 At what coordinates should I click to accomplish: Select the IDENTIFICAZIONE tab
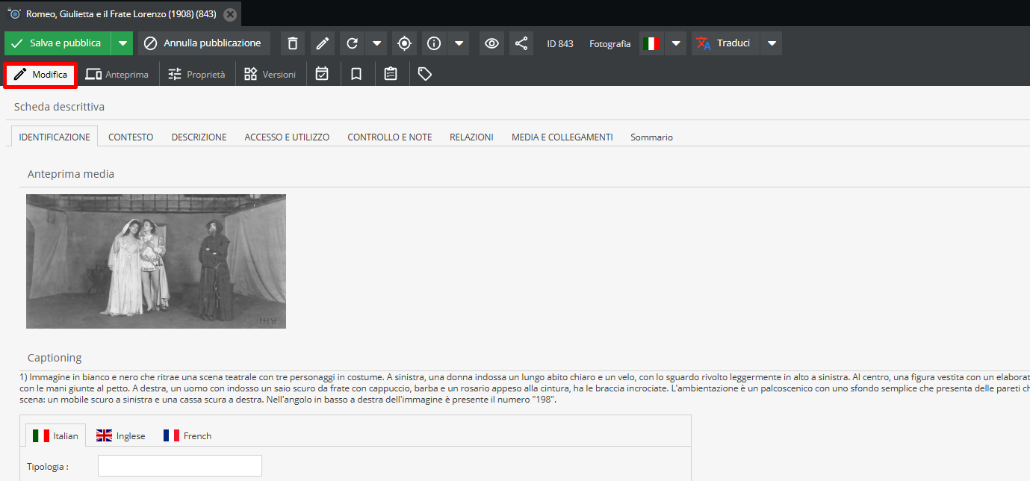pyautogui.click(x=55, y=137)
